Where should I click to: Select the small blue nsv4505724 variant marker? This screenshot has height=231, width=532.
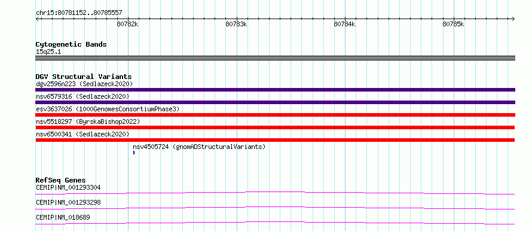[134, 153]
